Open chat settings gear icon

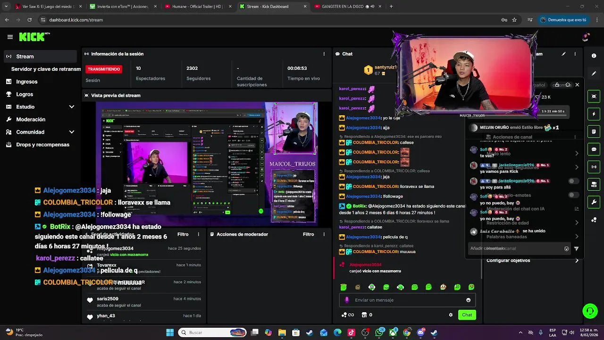coord(451,315)
